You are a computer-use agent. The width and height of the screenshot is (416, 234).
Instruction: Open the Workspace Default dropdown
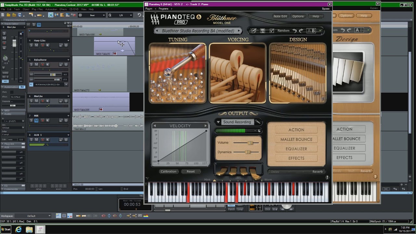point(33,216)
